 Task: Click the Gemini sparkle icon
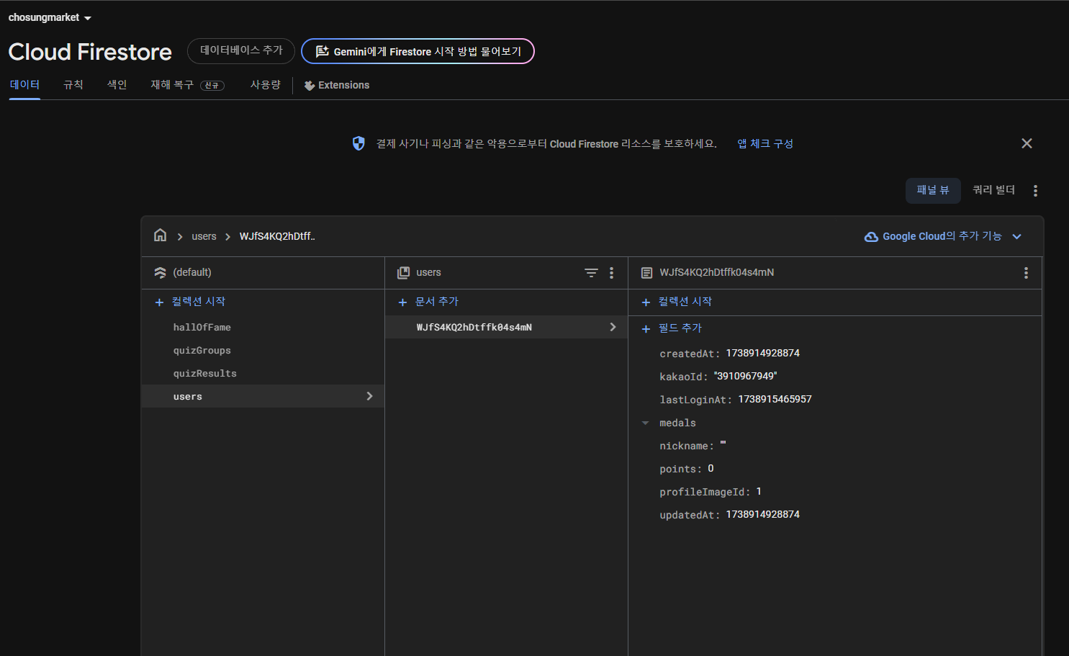(x=322, y=51)
